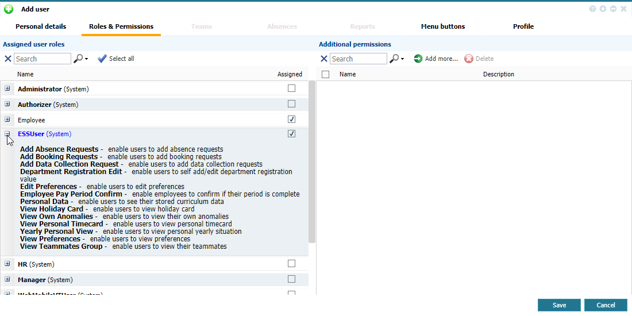This screenshot has height=316, width=632.
Task: Click the Select all checkmark icon
Action: [102, 59]
